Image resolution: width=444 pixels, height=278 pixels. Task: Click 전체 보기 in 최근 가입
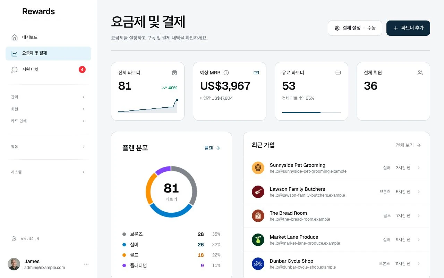[x=408, y=145]
